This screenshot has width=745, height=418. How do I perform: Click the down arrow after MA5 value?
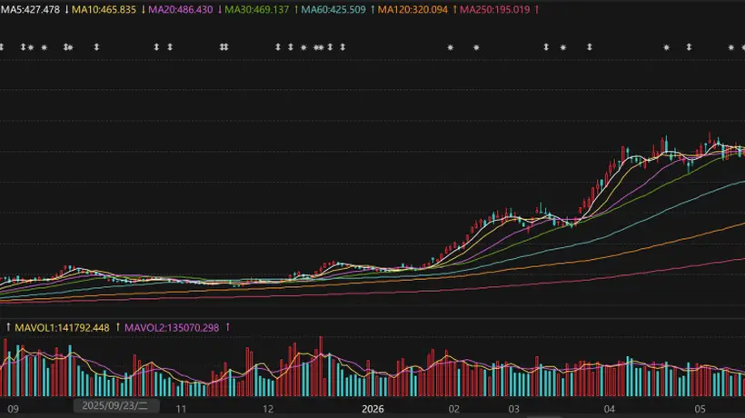click(66, 9)
